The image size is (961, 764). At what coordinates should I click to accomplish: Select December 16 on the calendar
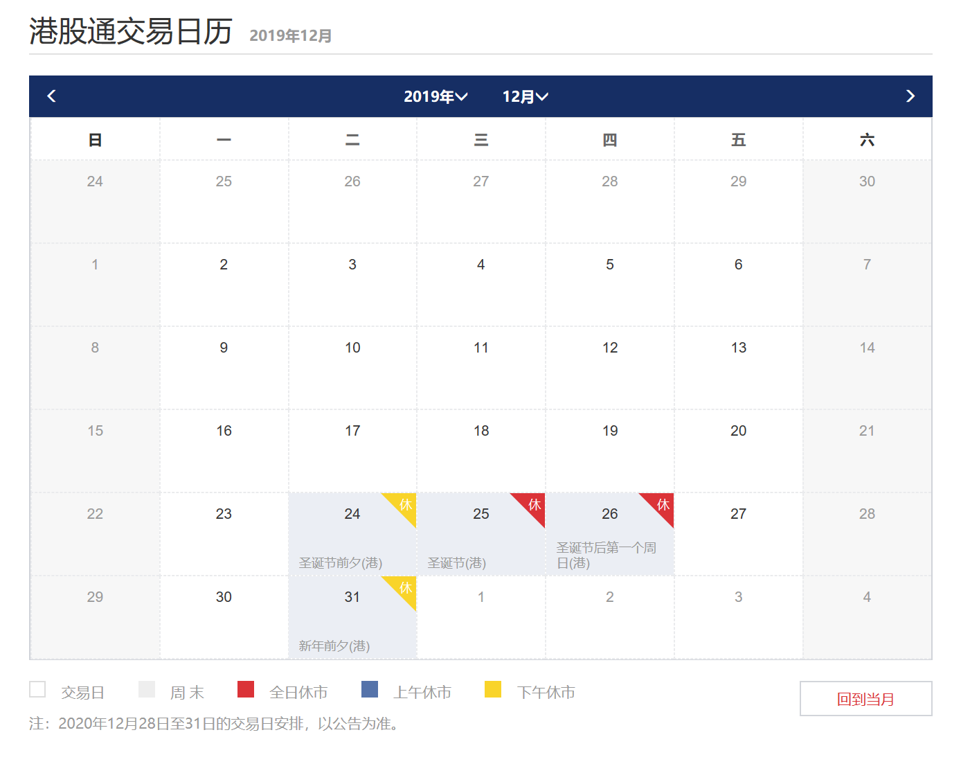224,431
